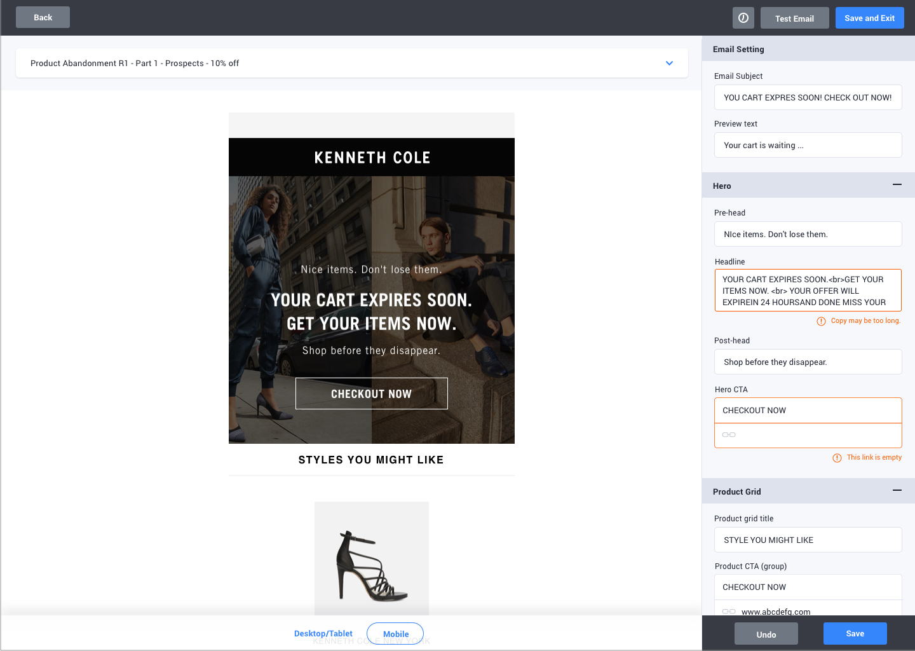The image size is (915, 651).
Task: Click 'Copy may be too long.' warning text
Action: [x=865, y=321]
